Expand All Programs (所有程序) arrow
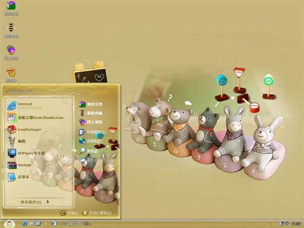 [x=35, y=202]
